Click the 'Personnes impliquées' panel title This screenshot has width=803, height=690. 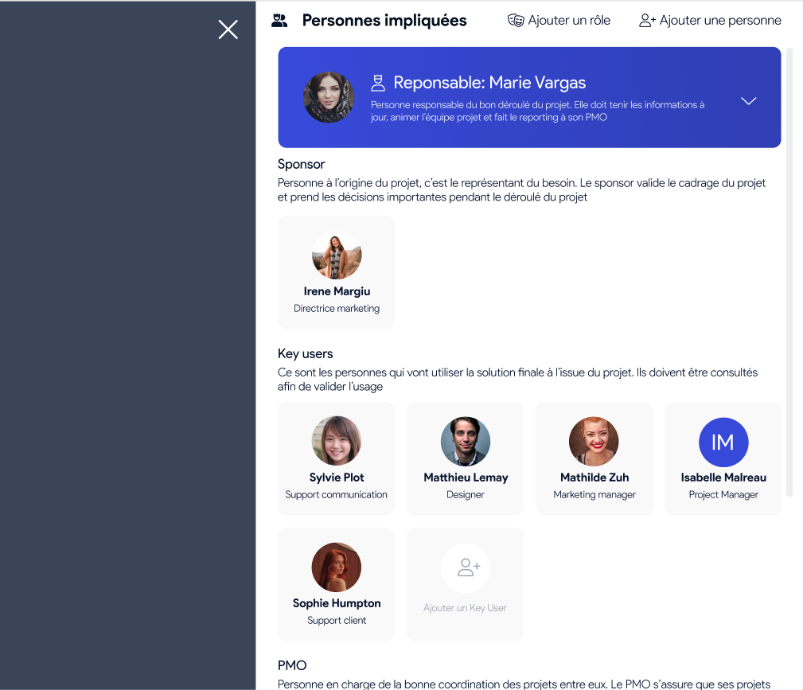point(384,21)
